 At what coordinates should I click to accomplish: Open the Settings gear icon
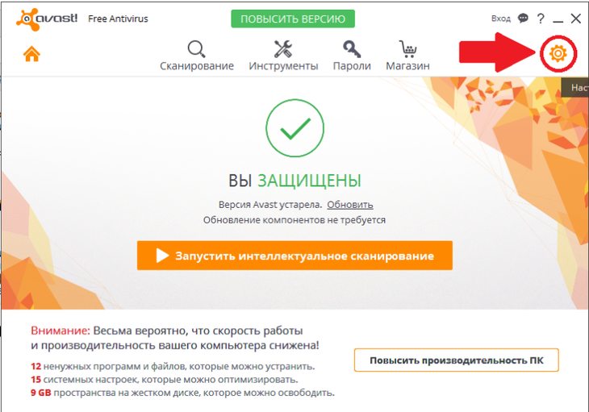tap(558, 54)
